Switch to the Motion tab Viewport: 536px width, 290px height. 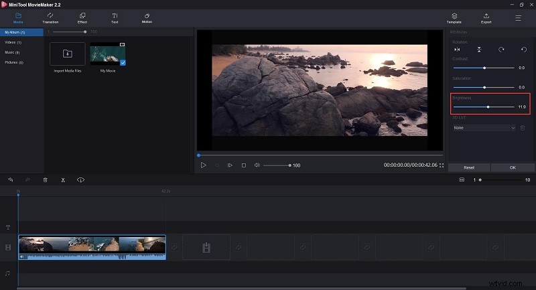point(147,18)
